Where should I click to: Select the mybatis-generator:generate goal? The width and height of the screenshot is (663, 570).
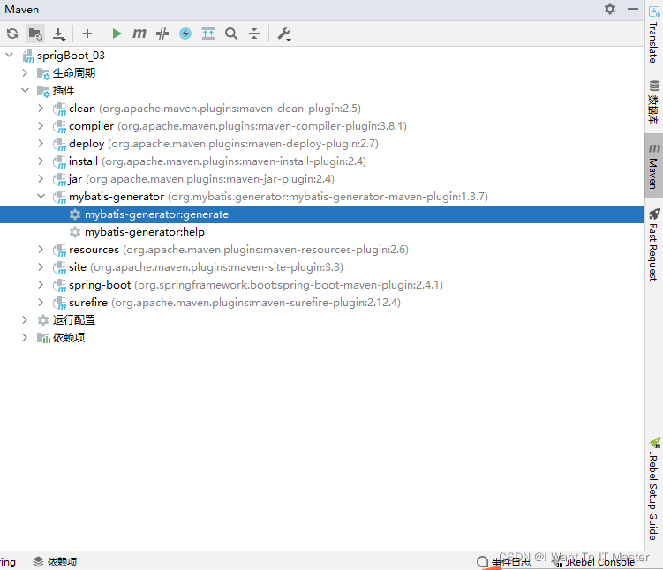(x=322, y=214)
